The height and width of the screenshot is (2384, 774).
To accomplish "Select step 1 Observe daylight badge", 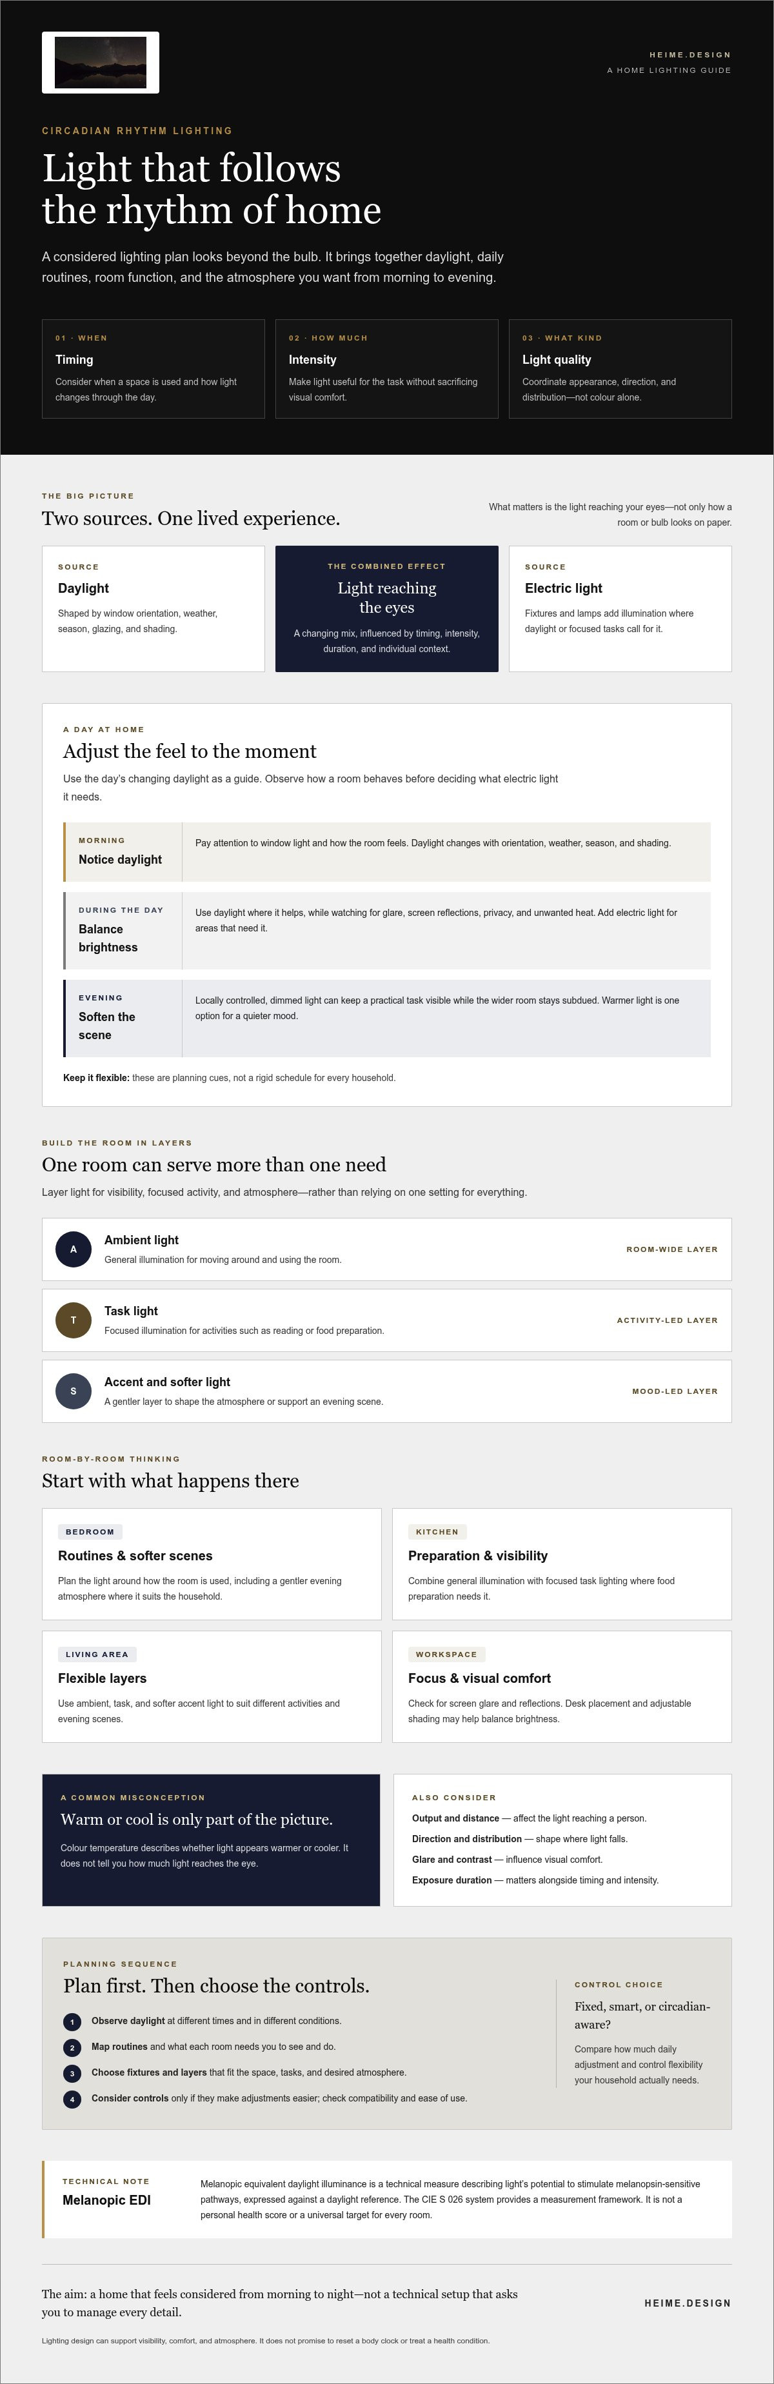I will pos(72,2021).
